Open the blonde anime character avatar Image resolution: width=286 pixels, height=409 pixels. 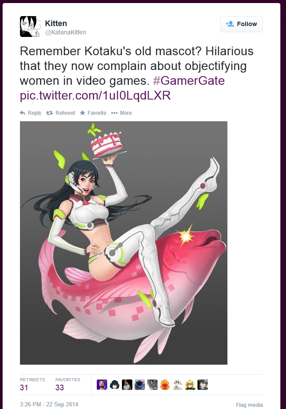coord(190,385)
